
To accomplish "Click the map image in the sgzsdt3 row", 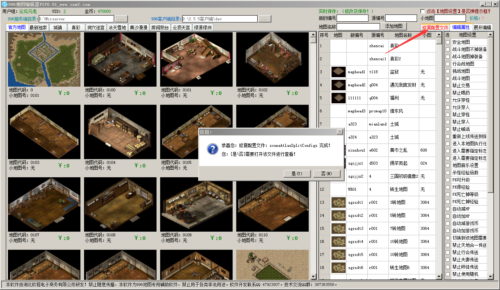I will [x=338, y=228].
